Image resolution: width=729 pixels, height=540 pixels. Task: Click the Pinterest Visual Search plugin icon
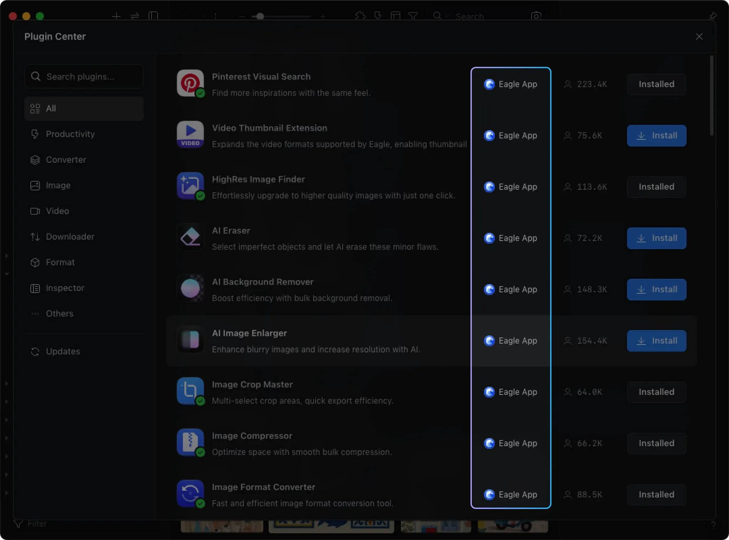pyautogui.click(x=190, y=83)
